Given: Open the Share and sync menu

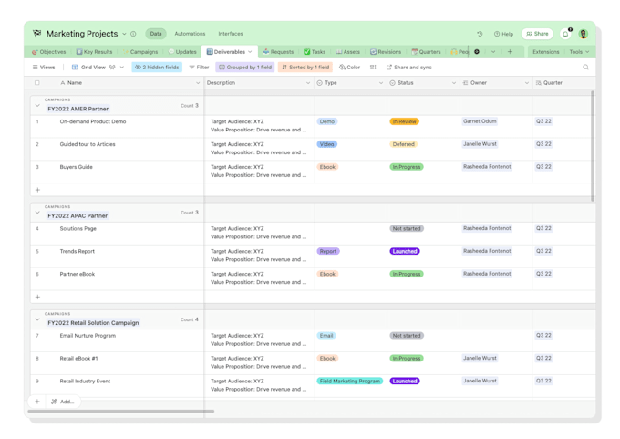Looking at the screenshot, I should pos(408,68).
